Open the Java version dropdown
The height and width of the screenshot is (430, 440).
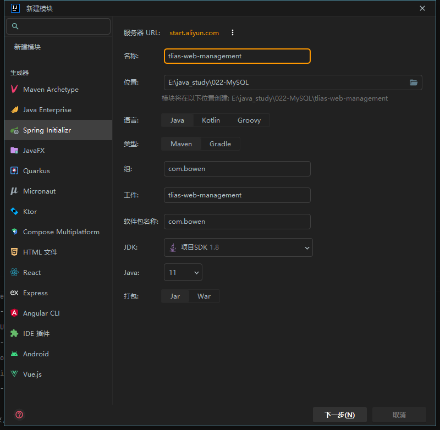[x=183, y=272]
